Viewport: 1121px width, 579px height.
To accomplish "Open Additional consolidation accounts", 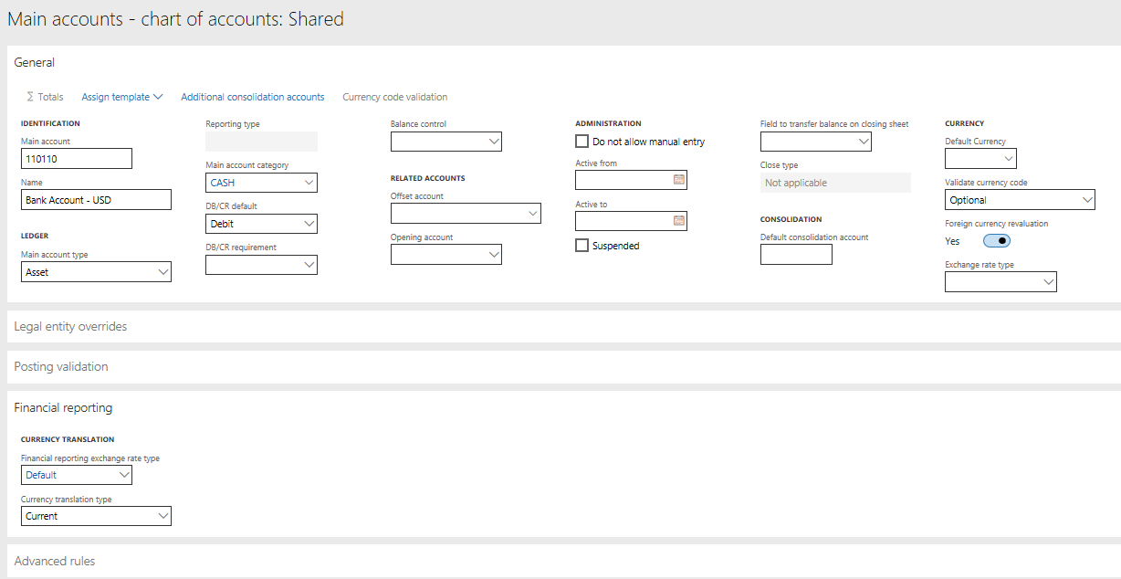I will (253, 97).
